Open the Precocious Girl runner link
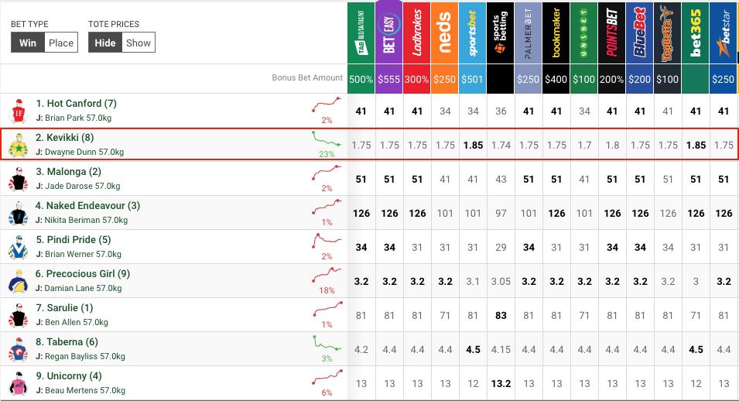 83,273
